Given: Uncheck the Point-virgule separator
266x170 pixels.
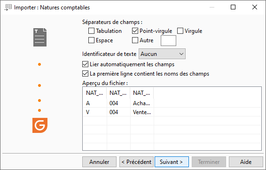Looking at the screenshot, I should (x=135, y=31).
